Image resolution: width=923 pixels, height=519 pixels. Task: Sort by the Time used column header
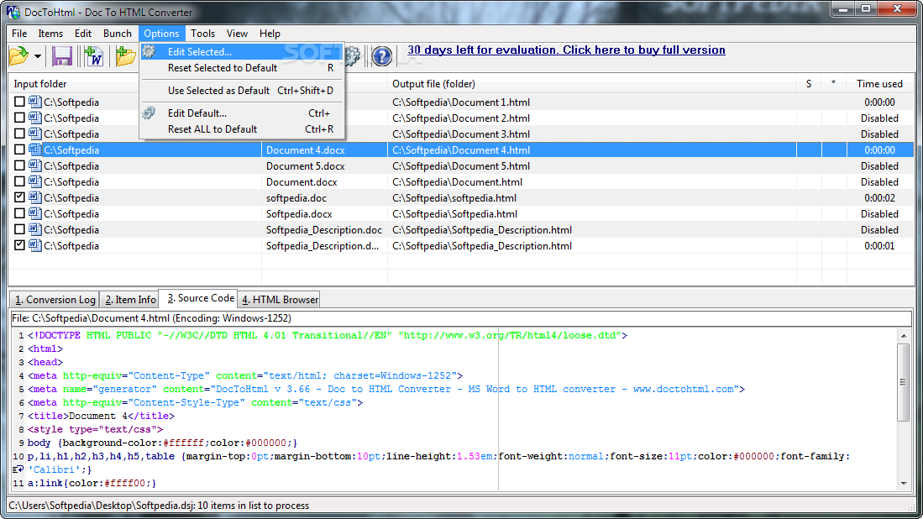[x=880, y=83]
